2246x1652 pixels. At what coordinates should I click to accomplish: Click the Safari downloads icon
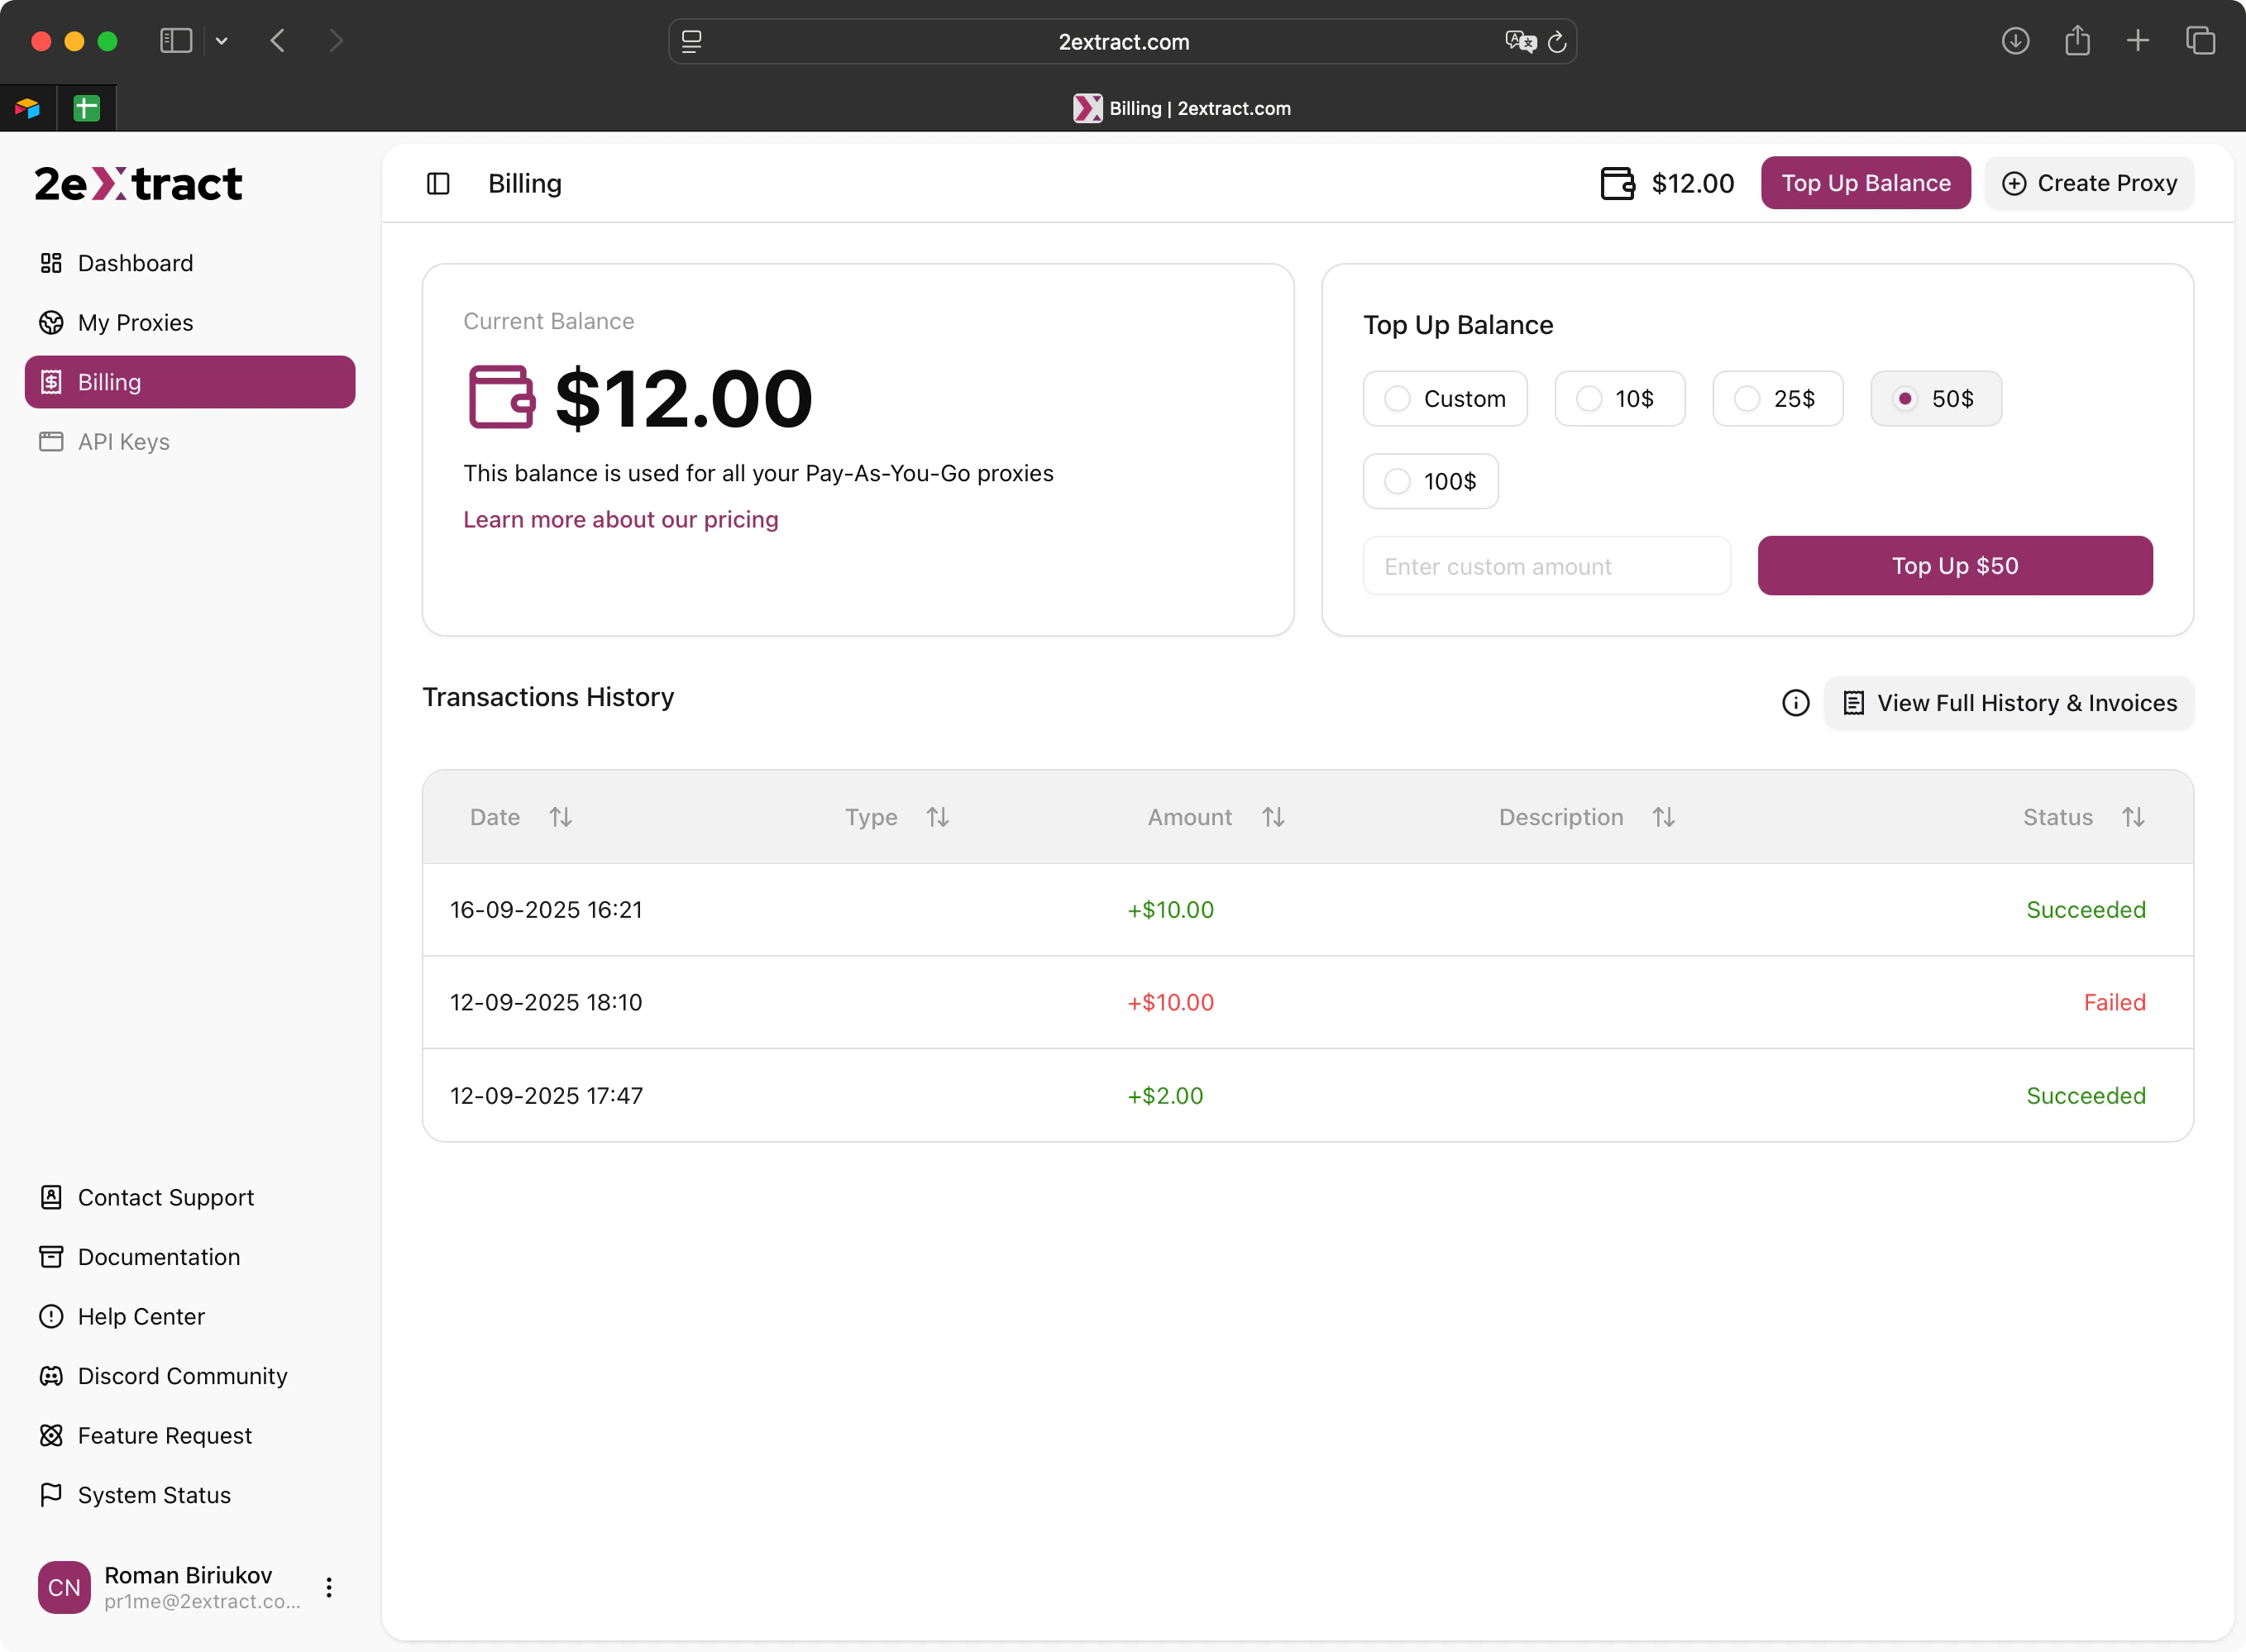click(x=2015, y=41)
